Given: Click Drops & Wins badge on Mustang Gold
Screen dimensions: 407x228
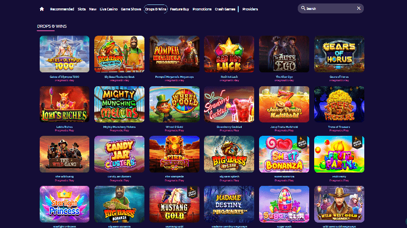Looking at the screenshot, I should click(x=193, y=192).
